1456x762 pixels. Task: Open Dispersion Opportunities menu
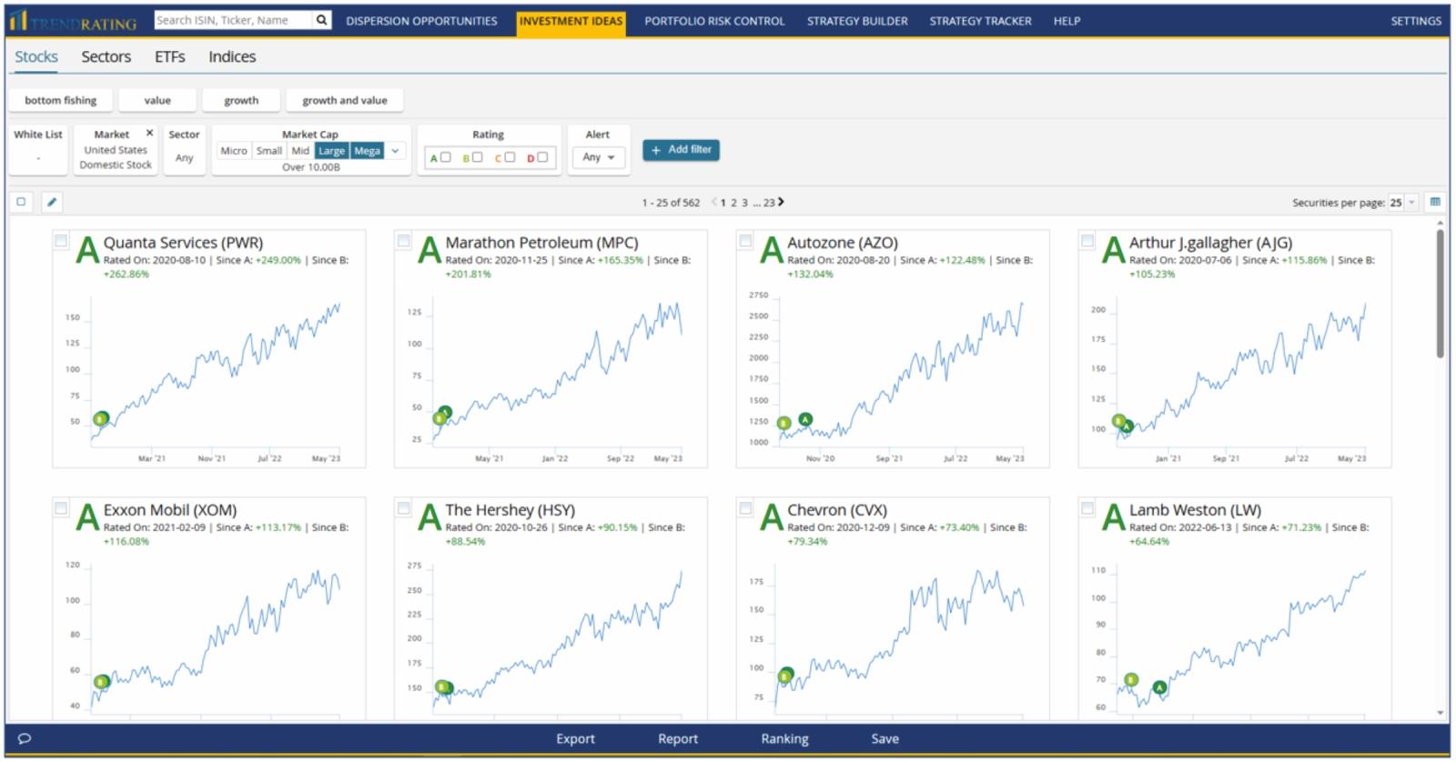point(421,21)
